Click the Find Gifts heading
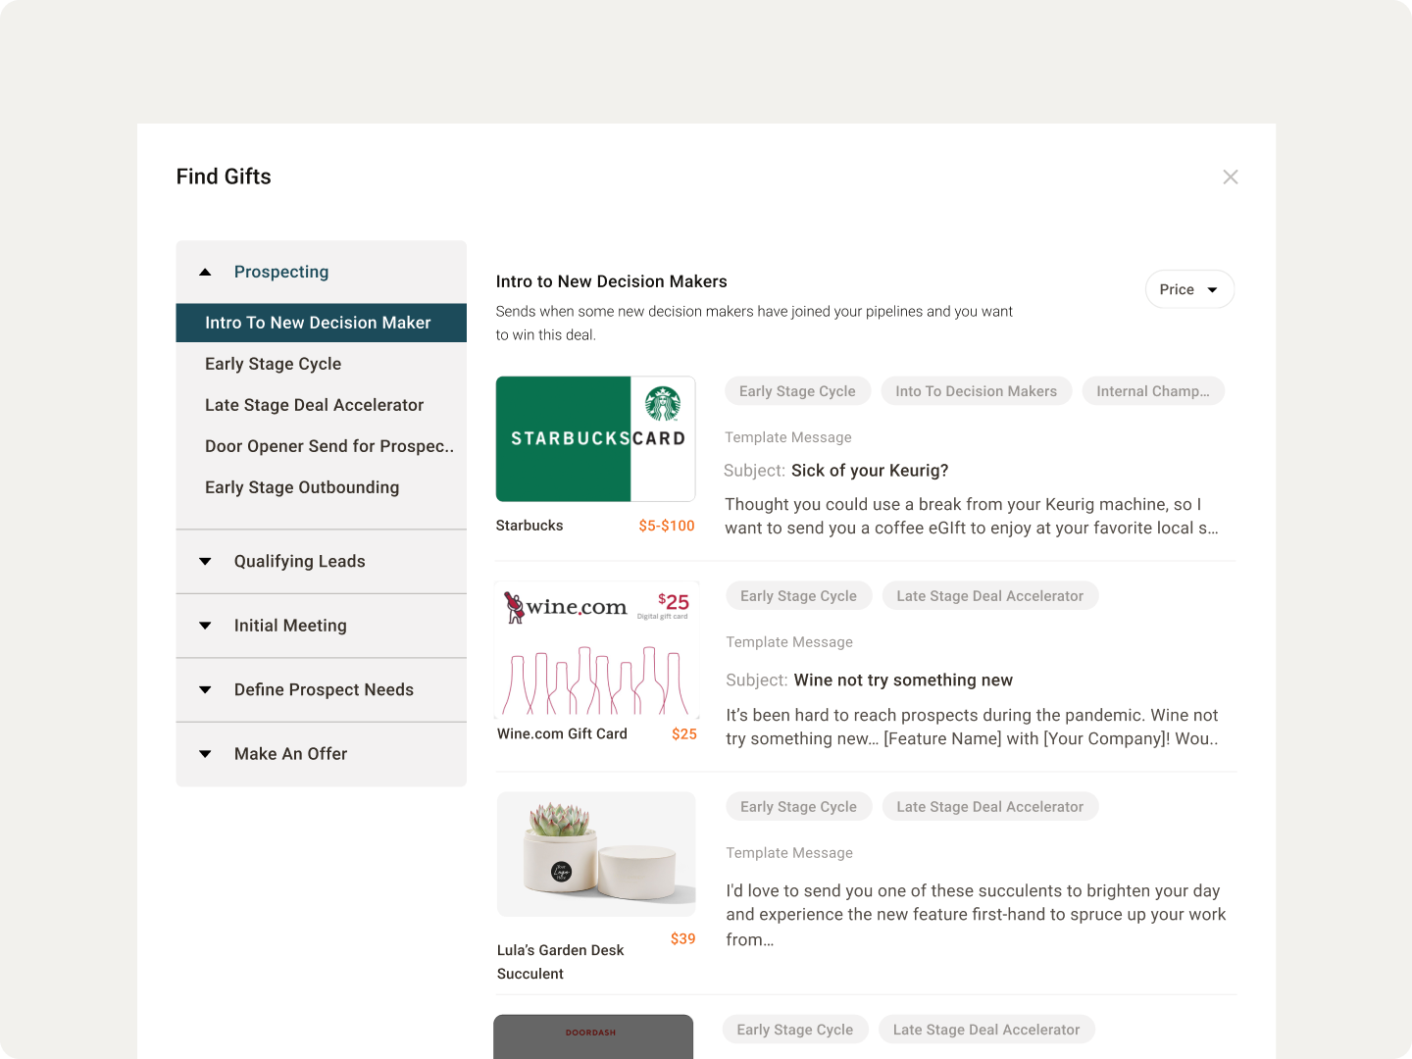 pyautogui.click(x=224, y=176)
